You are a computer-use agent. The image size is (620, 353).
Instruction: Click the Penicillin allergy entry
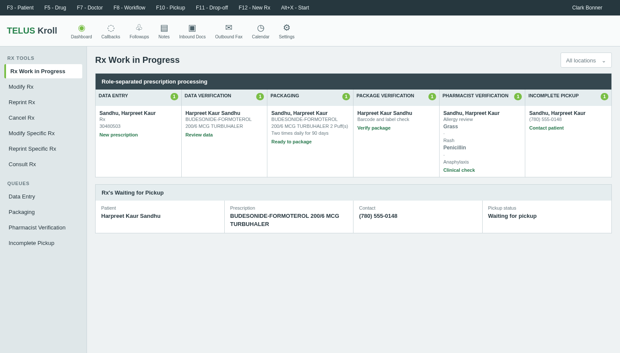(455, 148)
